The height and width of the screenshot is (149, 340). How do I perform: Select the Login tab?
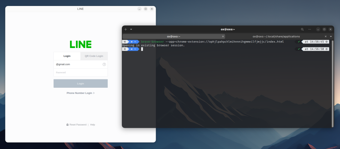(67, 56)
